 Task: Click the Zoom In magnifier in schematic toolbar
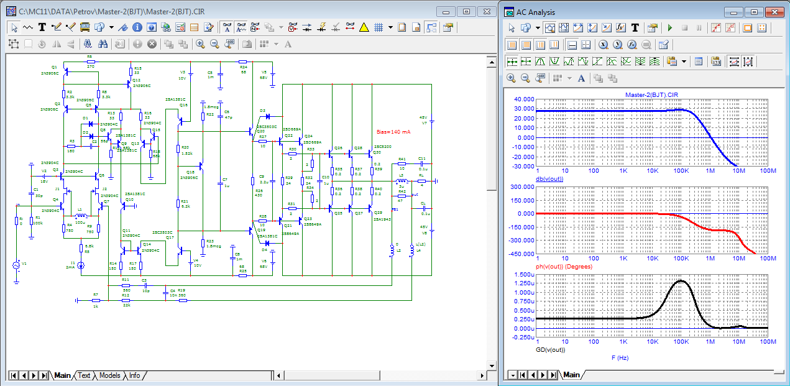point(200,44)
